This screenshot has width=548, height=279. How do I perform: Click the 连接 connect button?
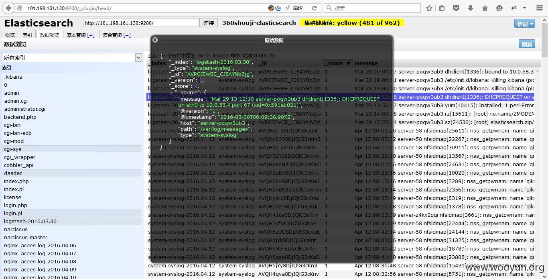coord(209,23)
